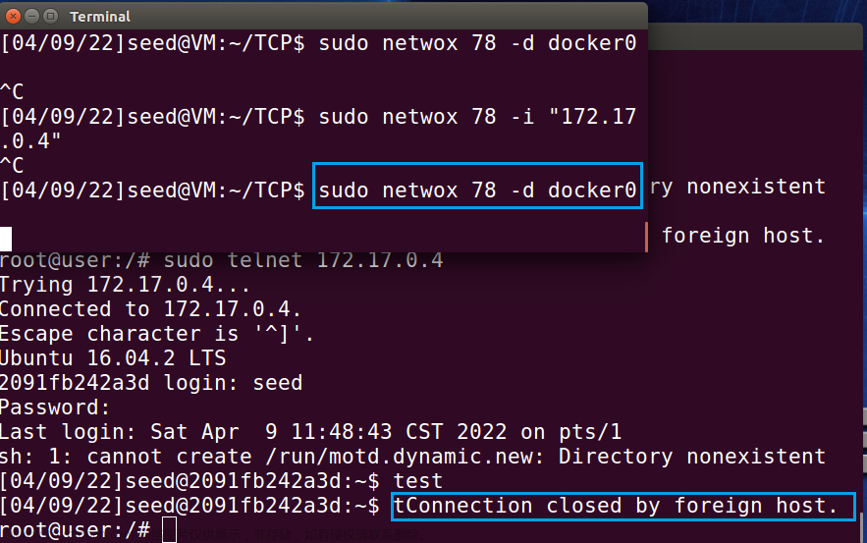Click the Trying 172.17.0.4... line
Image resolution: width=867 pixels, height=543 pixels.
(124, 285)
